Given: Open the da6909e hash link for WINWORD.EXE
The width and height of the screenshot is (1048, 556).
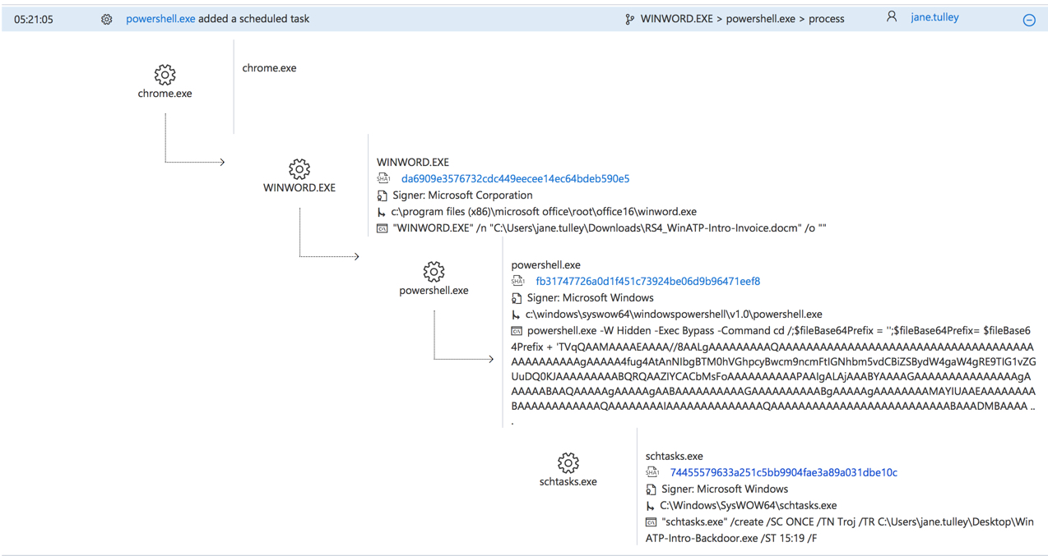Looking at the screenshot, I should coord(514,178).
